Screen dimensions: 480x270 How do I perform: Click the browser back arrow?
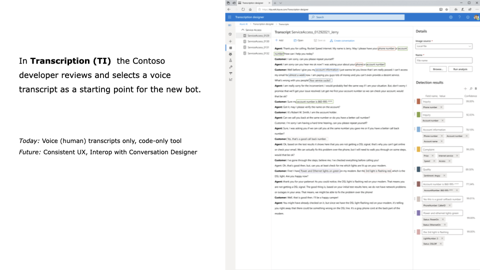click(x=229, y=9)
